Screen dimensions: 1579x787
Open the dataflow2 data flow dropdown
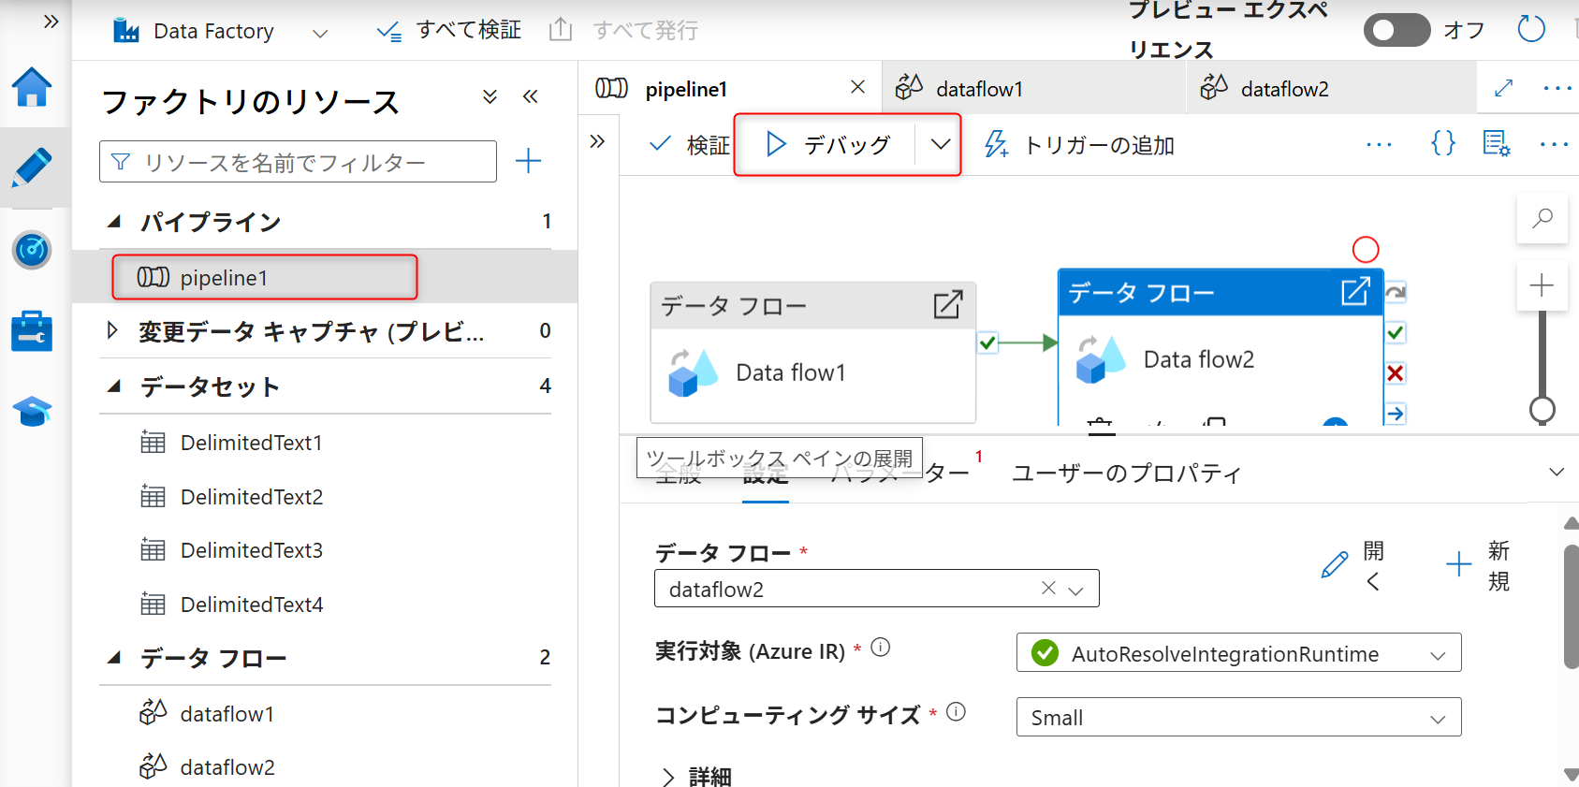[1076, 590]
